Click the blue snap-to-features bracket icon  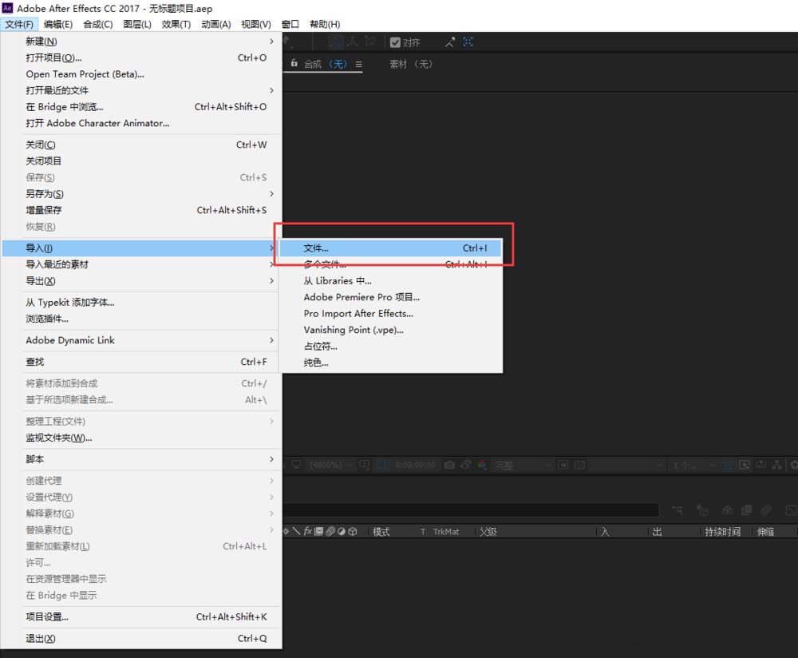click(468, 42)
